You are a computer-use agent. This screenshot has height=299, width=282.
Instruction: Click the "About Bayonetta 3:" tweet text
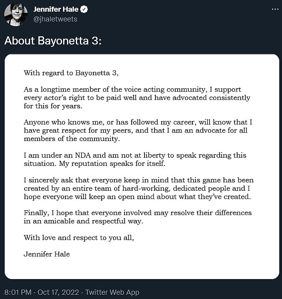(53, 41)
